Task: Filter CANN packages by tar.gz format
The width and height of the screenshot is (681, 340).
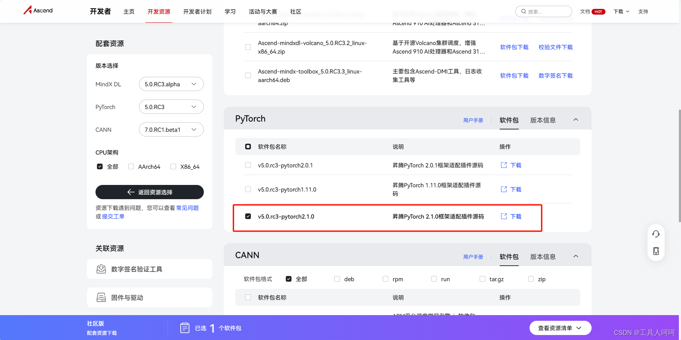Action: click(x=483, y=279)
